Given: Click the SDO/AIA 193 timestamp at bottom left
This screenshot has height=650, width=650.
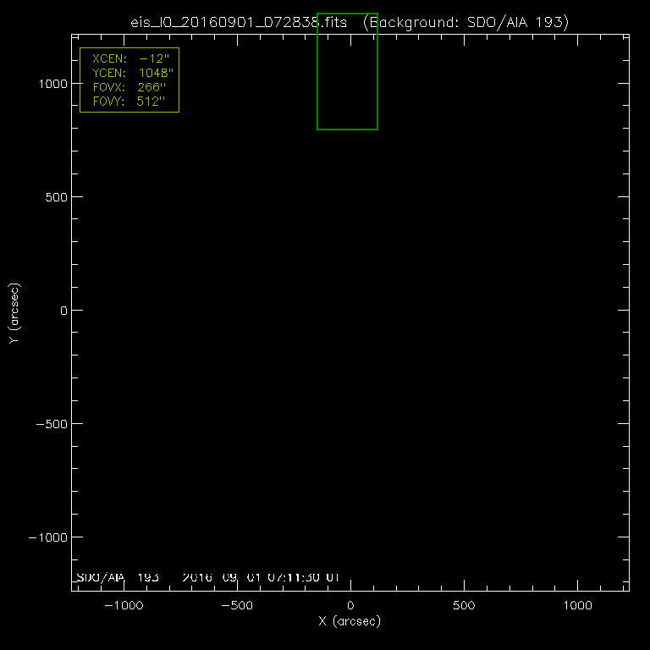Looking at the screenshot, I should tap(207, 578).
